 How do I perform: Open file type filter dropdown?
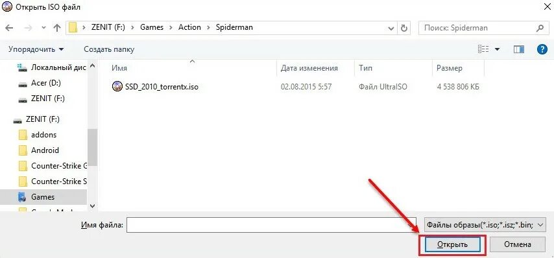click(485, 224)
